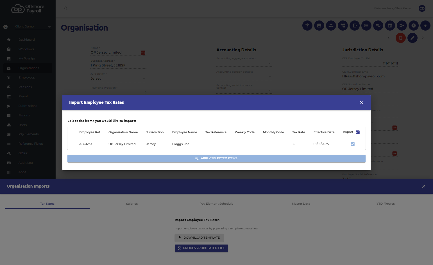Click the send paper-plane toolbar icon
This screenshot has width=433, height=265.
pos(402,26)
